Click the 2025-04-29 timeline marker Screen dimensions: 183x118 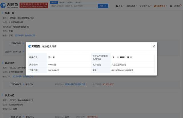point(23,117)
